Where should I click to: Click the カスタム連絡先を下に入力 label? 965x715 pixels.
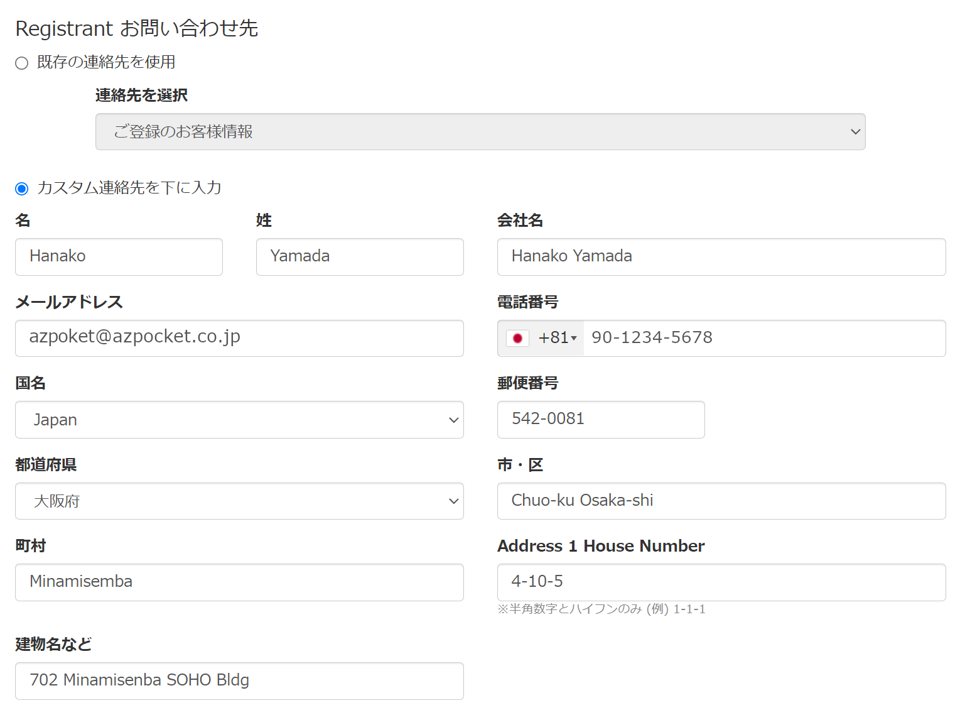129,188
